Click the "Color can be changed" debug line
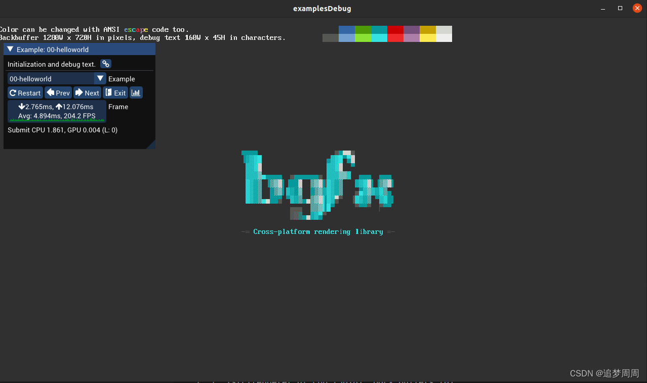This screenshot has width=647, height=383. [x=94, y=30]
